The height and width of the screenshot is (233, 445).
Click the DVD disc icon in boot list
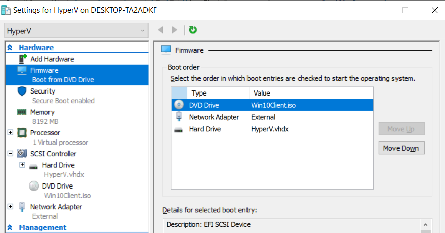(179, 105)
